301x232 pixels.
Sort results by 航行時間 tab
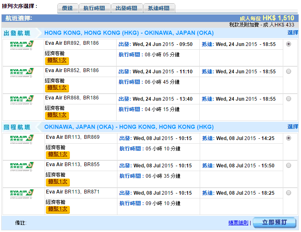pos(94,8)
